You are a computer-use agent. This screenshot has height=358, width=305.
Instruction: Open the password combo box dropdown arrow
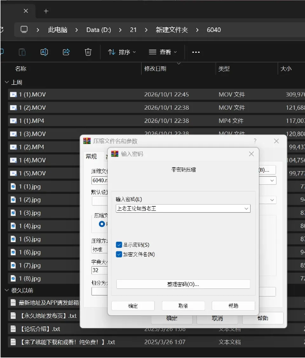246,209
